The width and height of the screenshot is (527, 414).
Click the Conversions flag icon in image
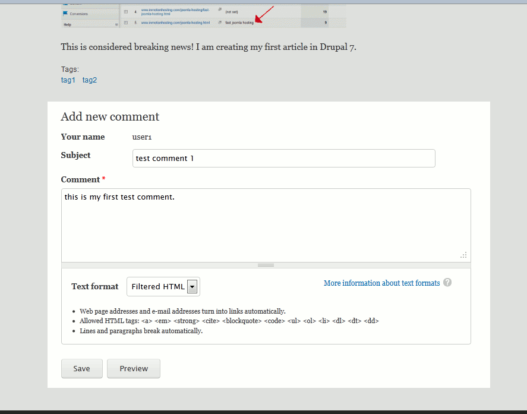(x=65, y=12)
